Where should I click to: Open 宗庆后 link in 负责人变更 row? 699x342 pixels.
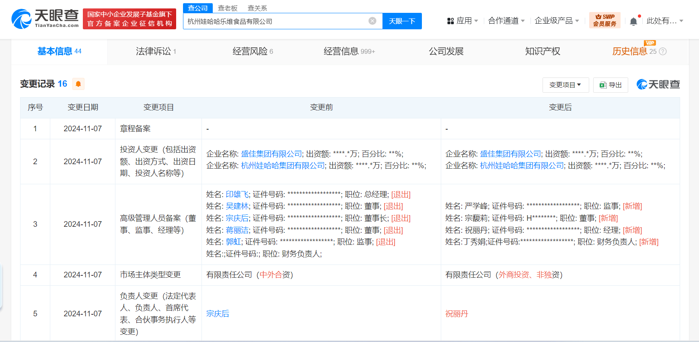[218, 313]
